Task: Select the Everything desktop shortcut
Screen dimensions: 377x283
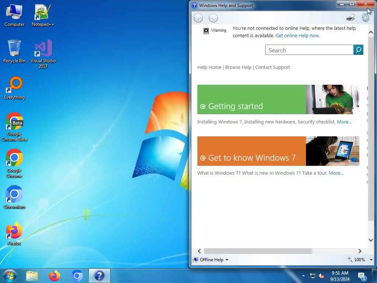Action: coord(14,88)
